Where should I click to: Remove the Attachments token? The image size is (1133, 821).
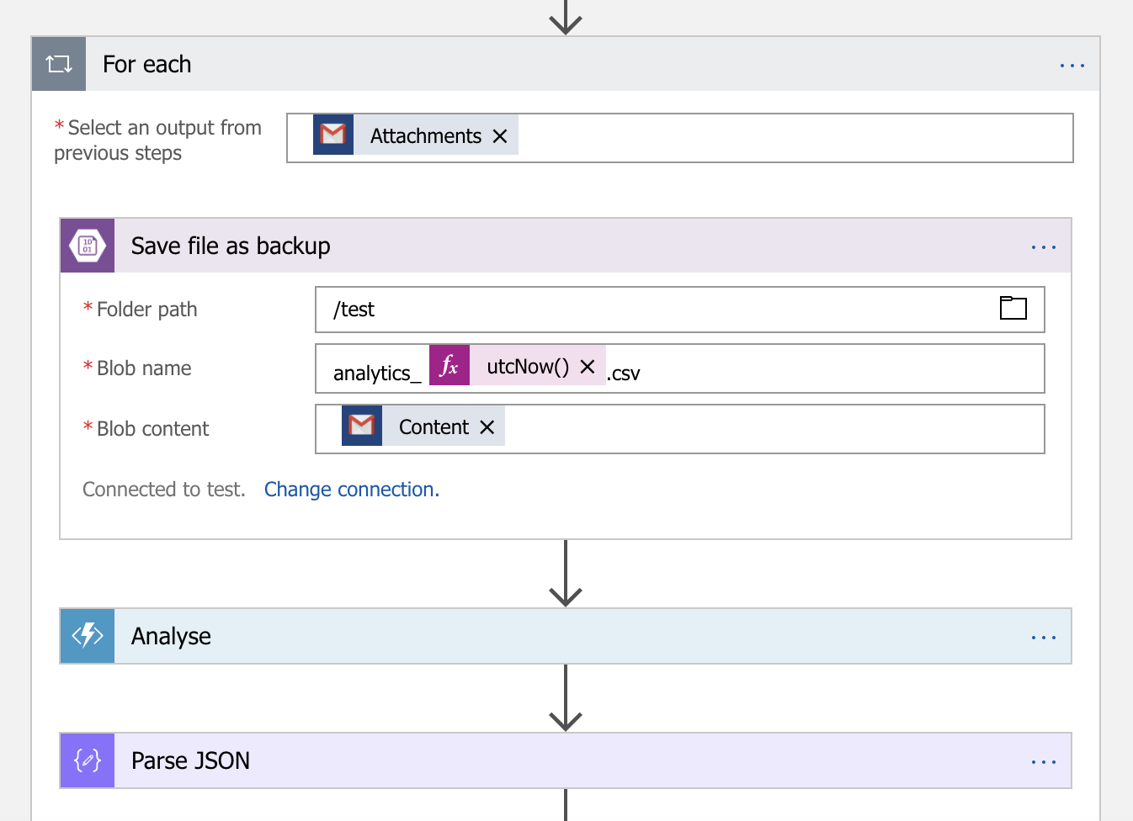pos(500,136)
